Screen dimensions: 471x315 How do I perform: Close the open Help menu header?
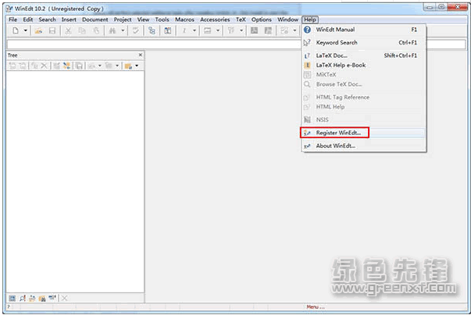tap(310, 19)
